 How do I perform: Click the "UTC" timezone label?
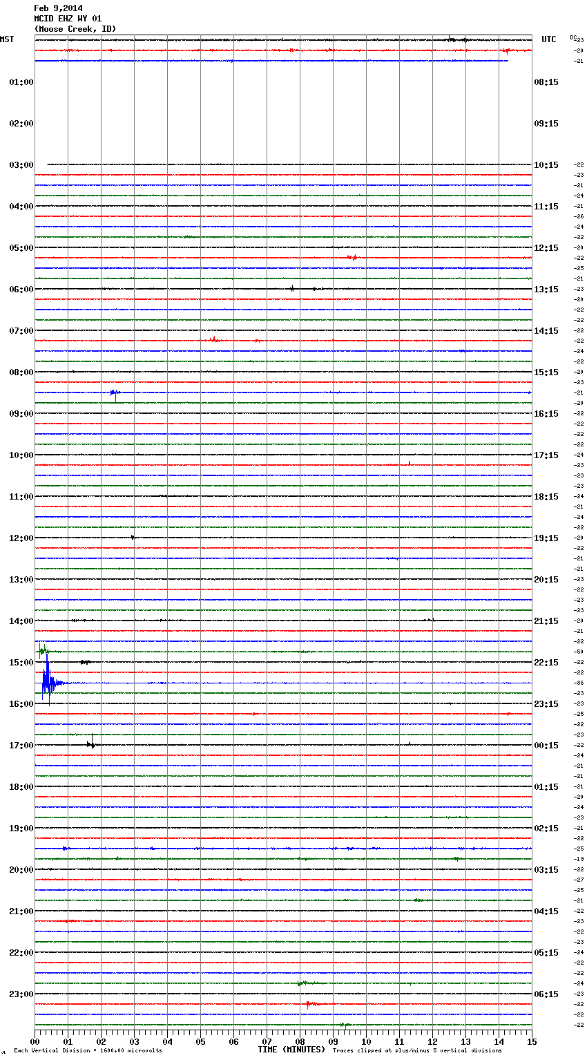(x=549, y=39)
